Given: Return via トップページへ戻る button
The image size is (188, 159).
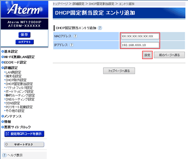Looking at the screenshot, I should point(119,71).
